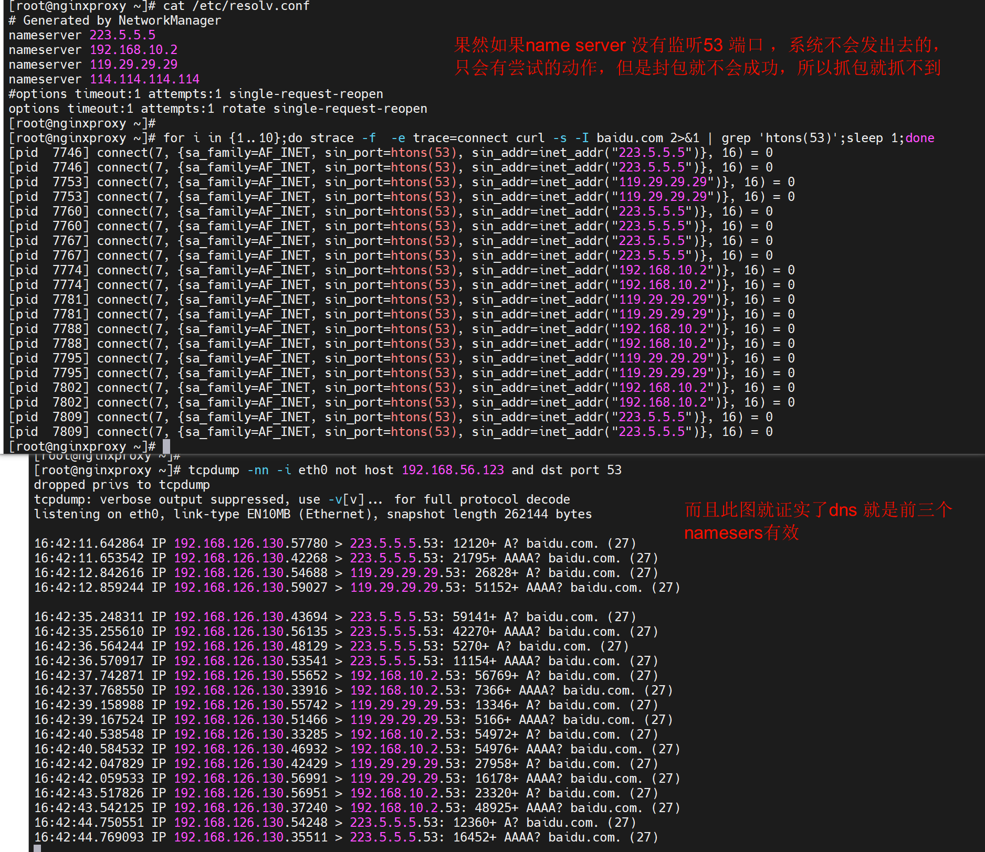Click the last packet timestamp 16:42:44.769093

point(89,837)
